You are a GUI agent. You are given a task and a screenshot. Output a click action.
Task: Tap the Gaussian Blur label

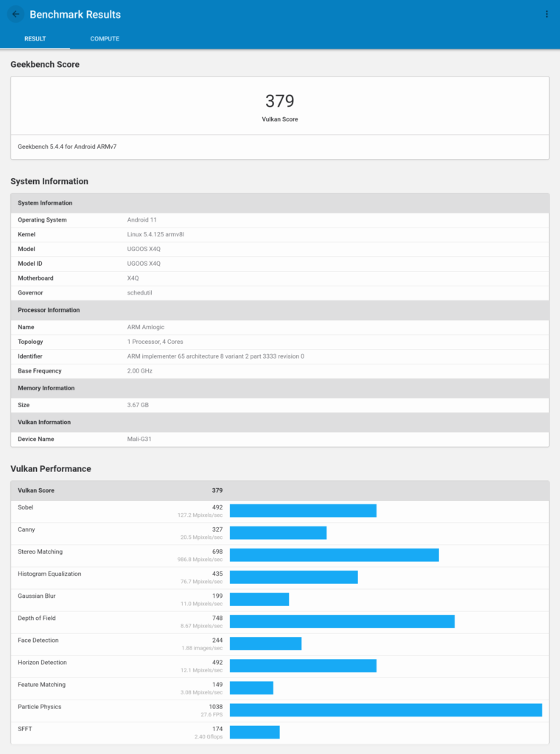(x=37, y=596)
